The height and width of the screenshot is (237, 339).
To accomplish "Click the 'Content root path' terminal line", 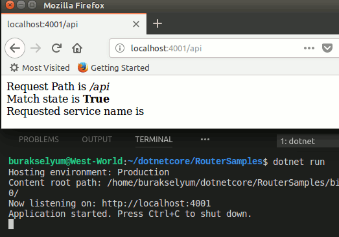I will [x=174, y=182].
